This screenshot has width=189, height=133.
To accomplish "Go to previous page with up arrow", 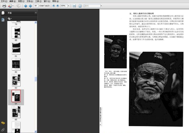I will pos(26,6).
